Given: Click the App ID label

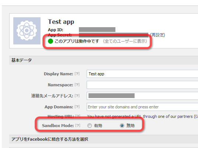Looking at the screenshot, I should pyautogui.click(x=56, y=30).
